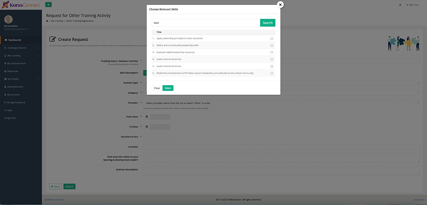Check row 4 'Lead a memorial service' box

coord(272,59)
